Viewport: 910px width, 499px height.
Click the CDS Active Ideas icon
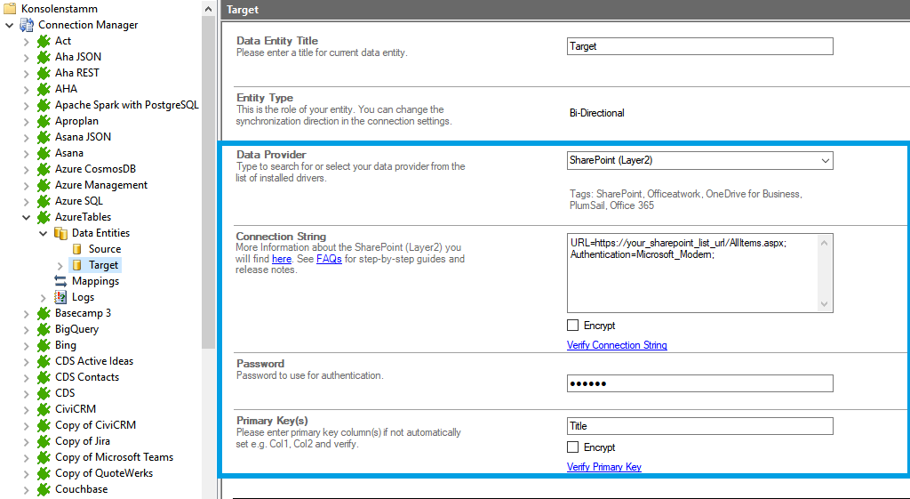point(44,361)
